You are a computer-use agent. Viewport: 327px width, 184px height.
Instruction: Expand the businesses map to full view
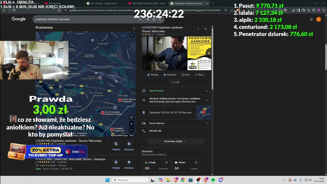click(x=132, y=35)
